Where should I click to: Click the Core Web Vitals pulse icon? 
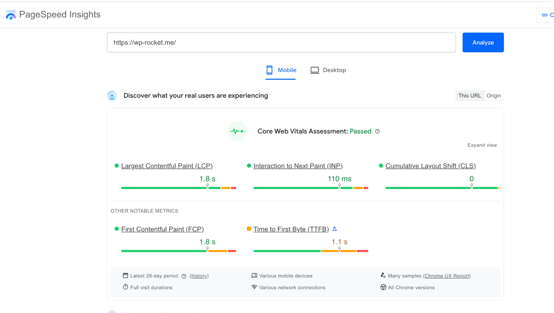click(x=238, y=131)
